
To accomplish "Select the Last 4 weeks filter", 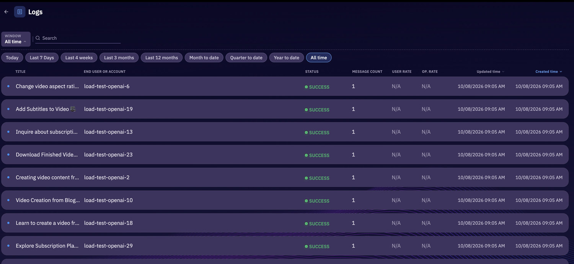I will tap(79, 58).
